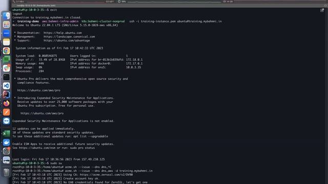
Task: Click the 'sudo pro status' text
Action: (x=82, y=148)
